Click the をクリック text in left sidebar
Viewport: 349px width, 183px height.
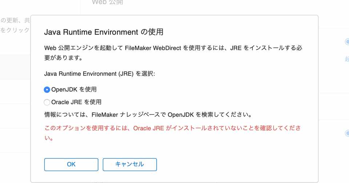[x=15, y=30]
